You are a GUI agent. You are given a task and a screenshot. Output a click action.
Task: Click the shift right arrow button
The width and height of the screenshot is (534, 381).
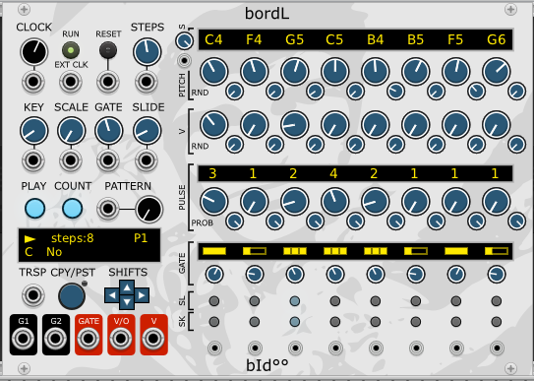pyautogui.click(x=142, y=295)
